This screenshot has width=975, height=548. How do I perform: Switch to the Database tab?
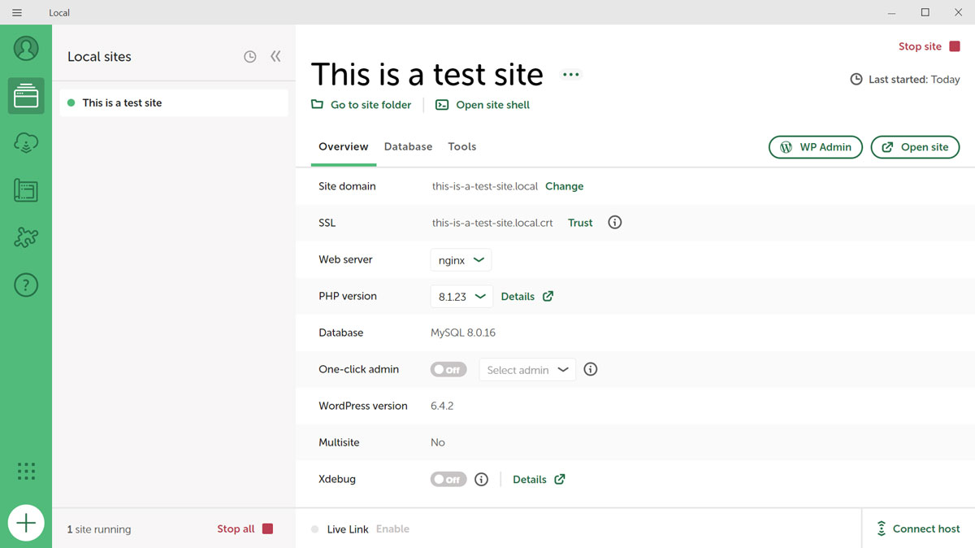tap(408, 147)
